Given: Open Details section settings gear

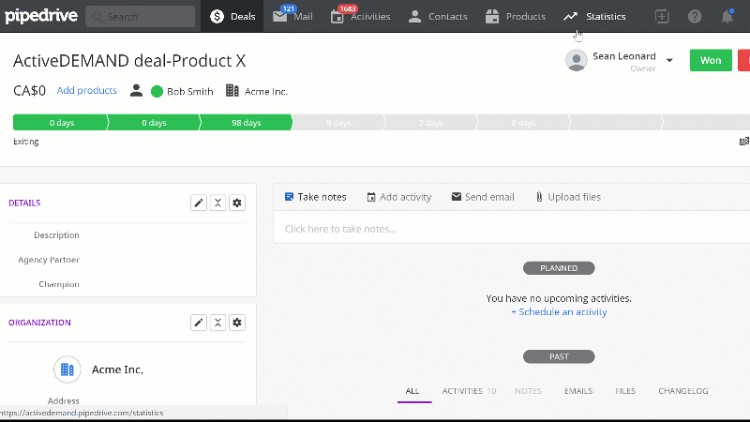Looking at the screenshot, I should pos(237,203).
